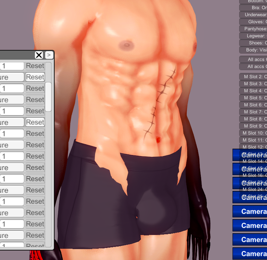Toggle the Bra clothing state
Screen dimensions: 267x260
pos(253,7)
